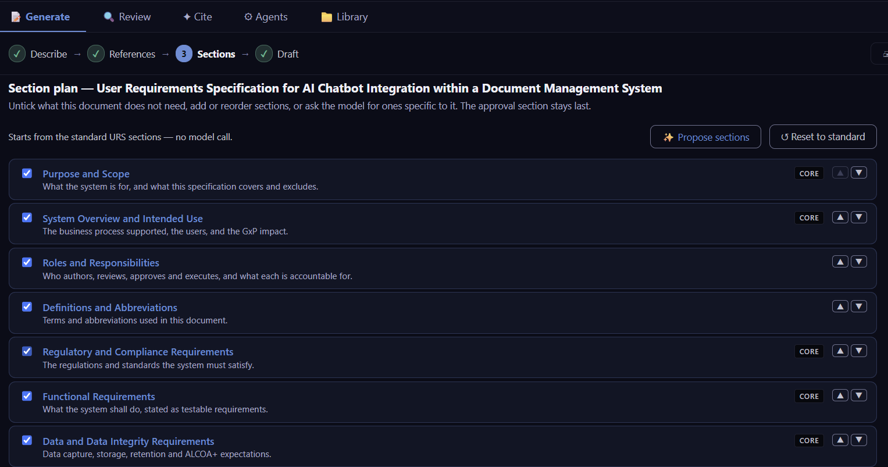Image resolution: width=888 pixels, height=467 pixels.
Task: Click Roles and Responsibilities title
Action: [101, 263]
